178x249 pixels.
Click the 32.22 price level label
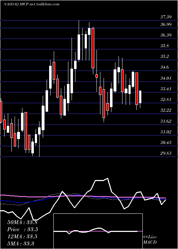point(166,110)
